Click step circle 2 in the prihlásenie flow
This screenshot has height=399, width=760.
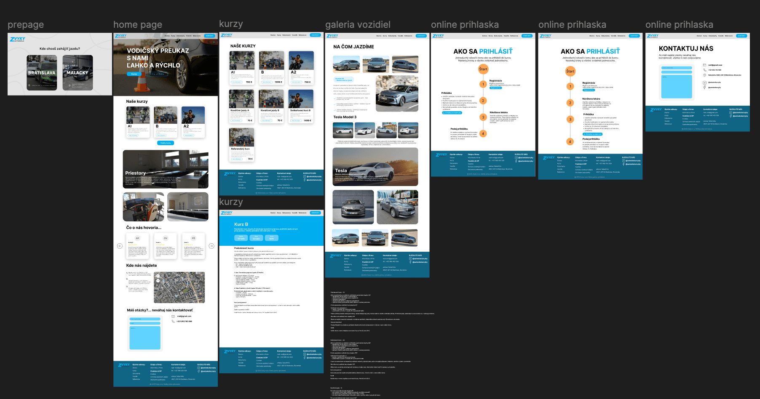483,100
